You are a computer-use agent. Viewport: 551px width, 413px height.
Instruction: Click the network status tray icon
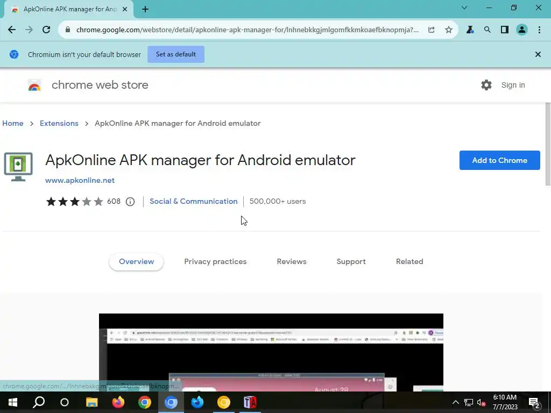coord(469,402)
